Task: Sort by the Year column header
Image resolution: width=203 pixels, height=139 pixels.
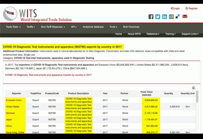Action: [105, 94]
